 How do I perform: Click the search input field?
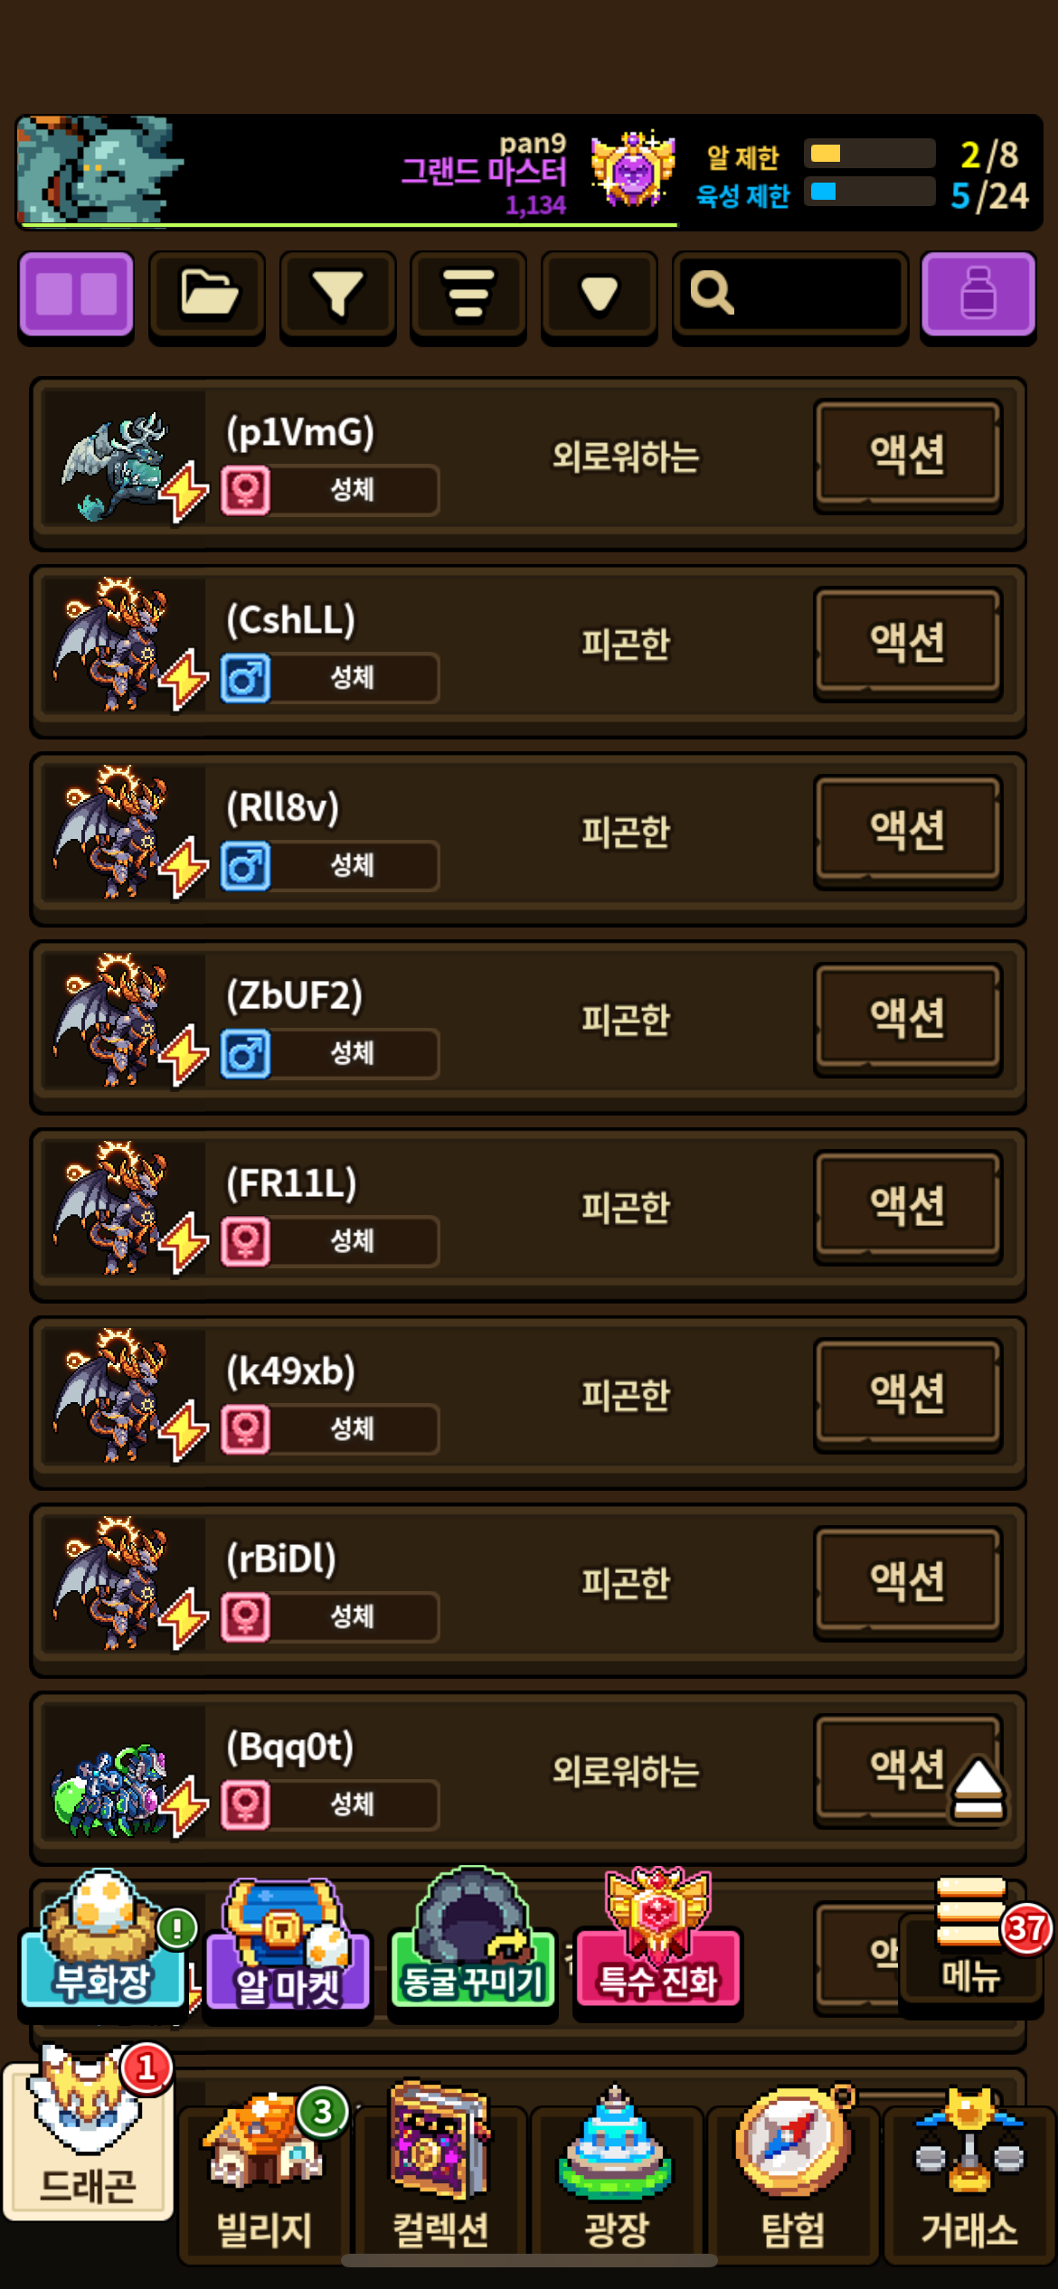click(790, 296)
